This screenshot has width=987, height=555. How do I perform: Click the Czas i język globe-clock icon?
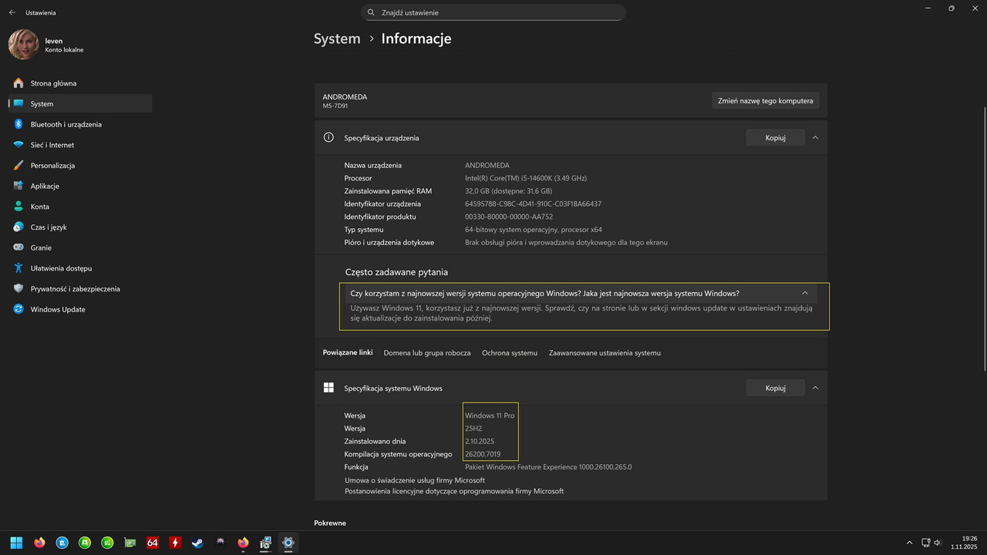click(19, 227)
